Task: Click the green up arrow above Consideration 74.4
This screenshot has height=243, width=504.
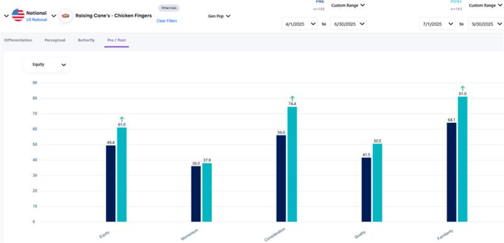Action: tap(292, 98)
